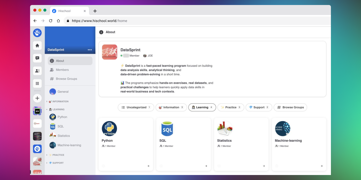The height and width of the screenshot is (180, 361).
Task: Open the apps grid icon
Action: point(37,83)
